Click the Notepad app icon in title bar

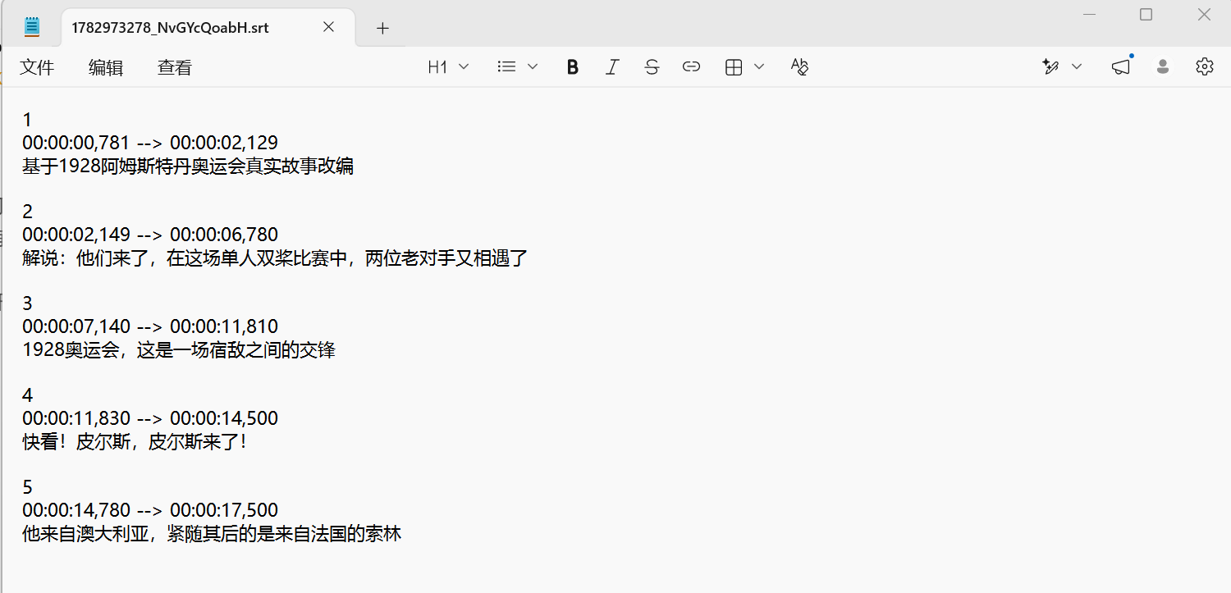[x=32, y=27]
